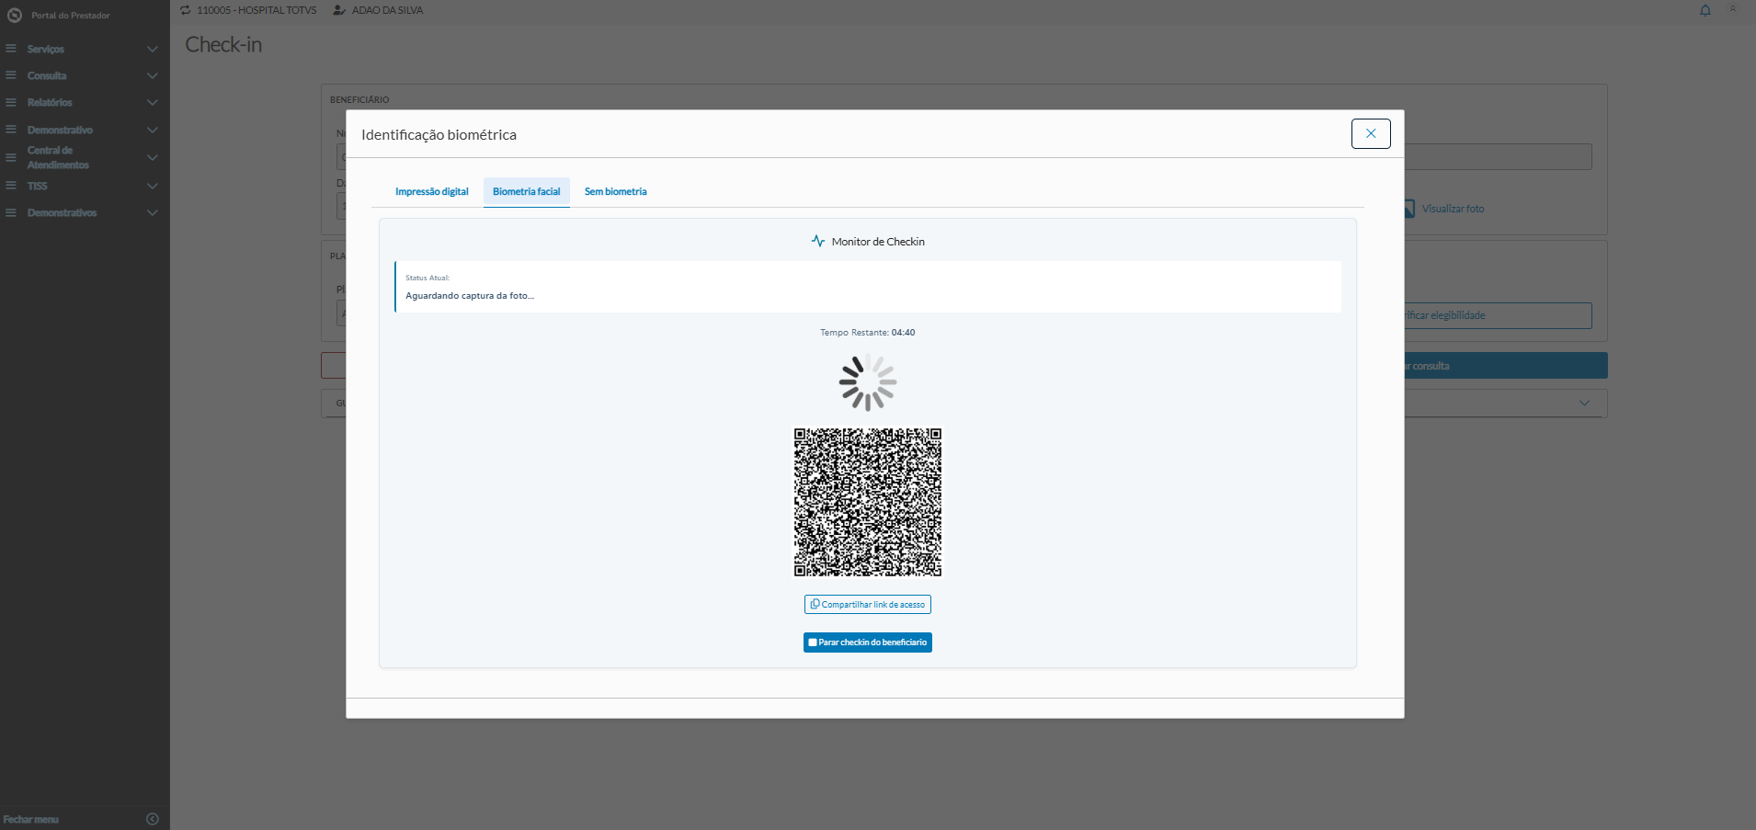1756x830 pixels.
Task: Click the hamburger icon beside Serviços
Action: pos(11,49)
